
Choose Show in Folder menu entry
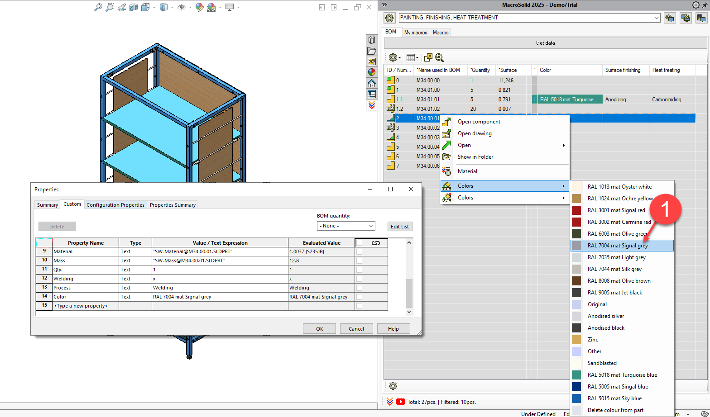click(505, 157)
